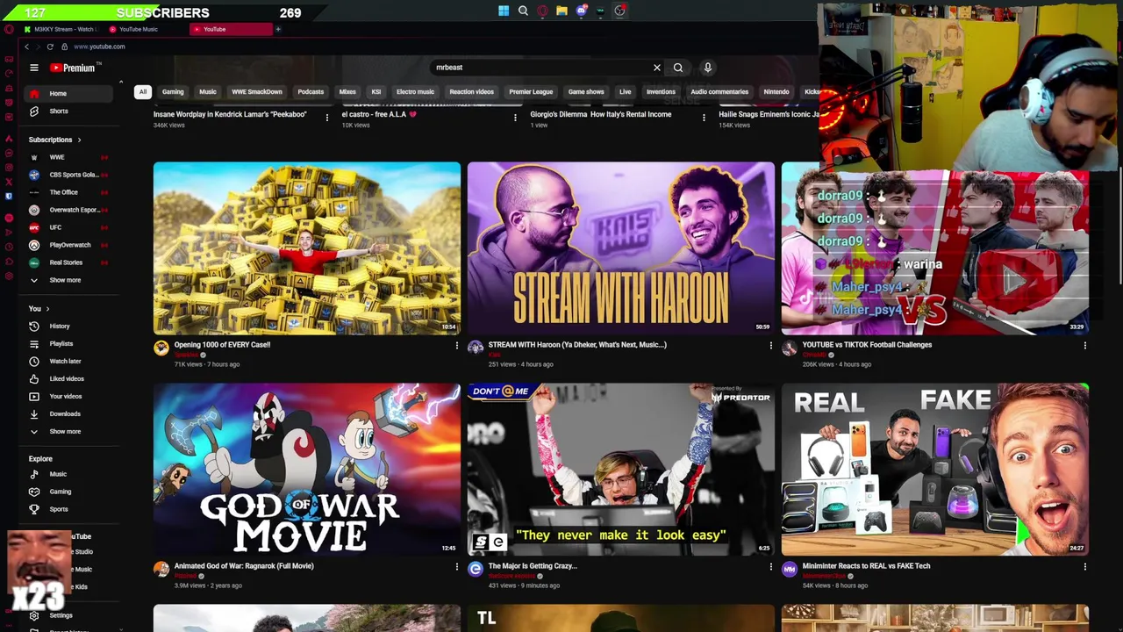The width and height of the screenshot is (1123, 632).
Task: Open Windows Start menu
Action: [504, 11]
